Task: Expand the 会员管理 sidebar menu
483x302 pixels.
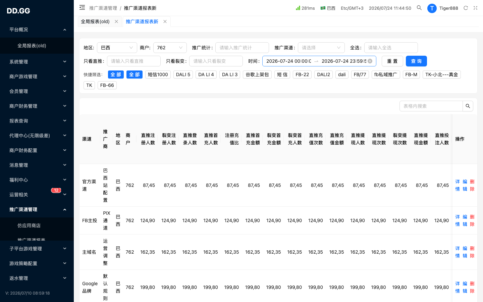Action: pos(37,91)
